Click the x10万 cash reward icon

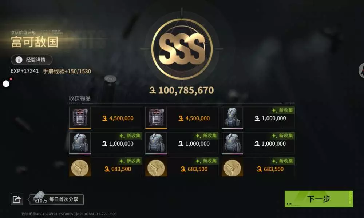(x=40, y=198)
